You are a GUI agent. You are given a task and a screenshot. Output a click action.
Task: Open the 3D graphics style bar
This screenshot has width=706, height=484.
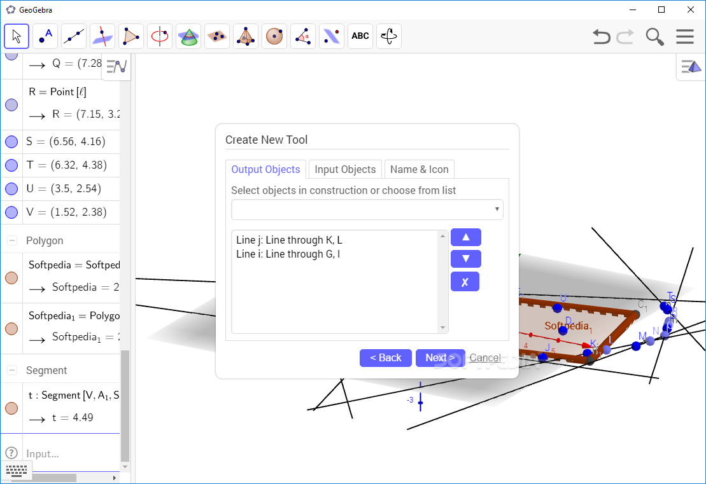tap(691, 67)
